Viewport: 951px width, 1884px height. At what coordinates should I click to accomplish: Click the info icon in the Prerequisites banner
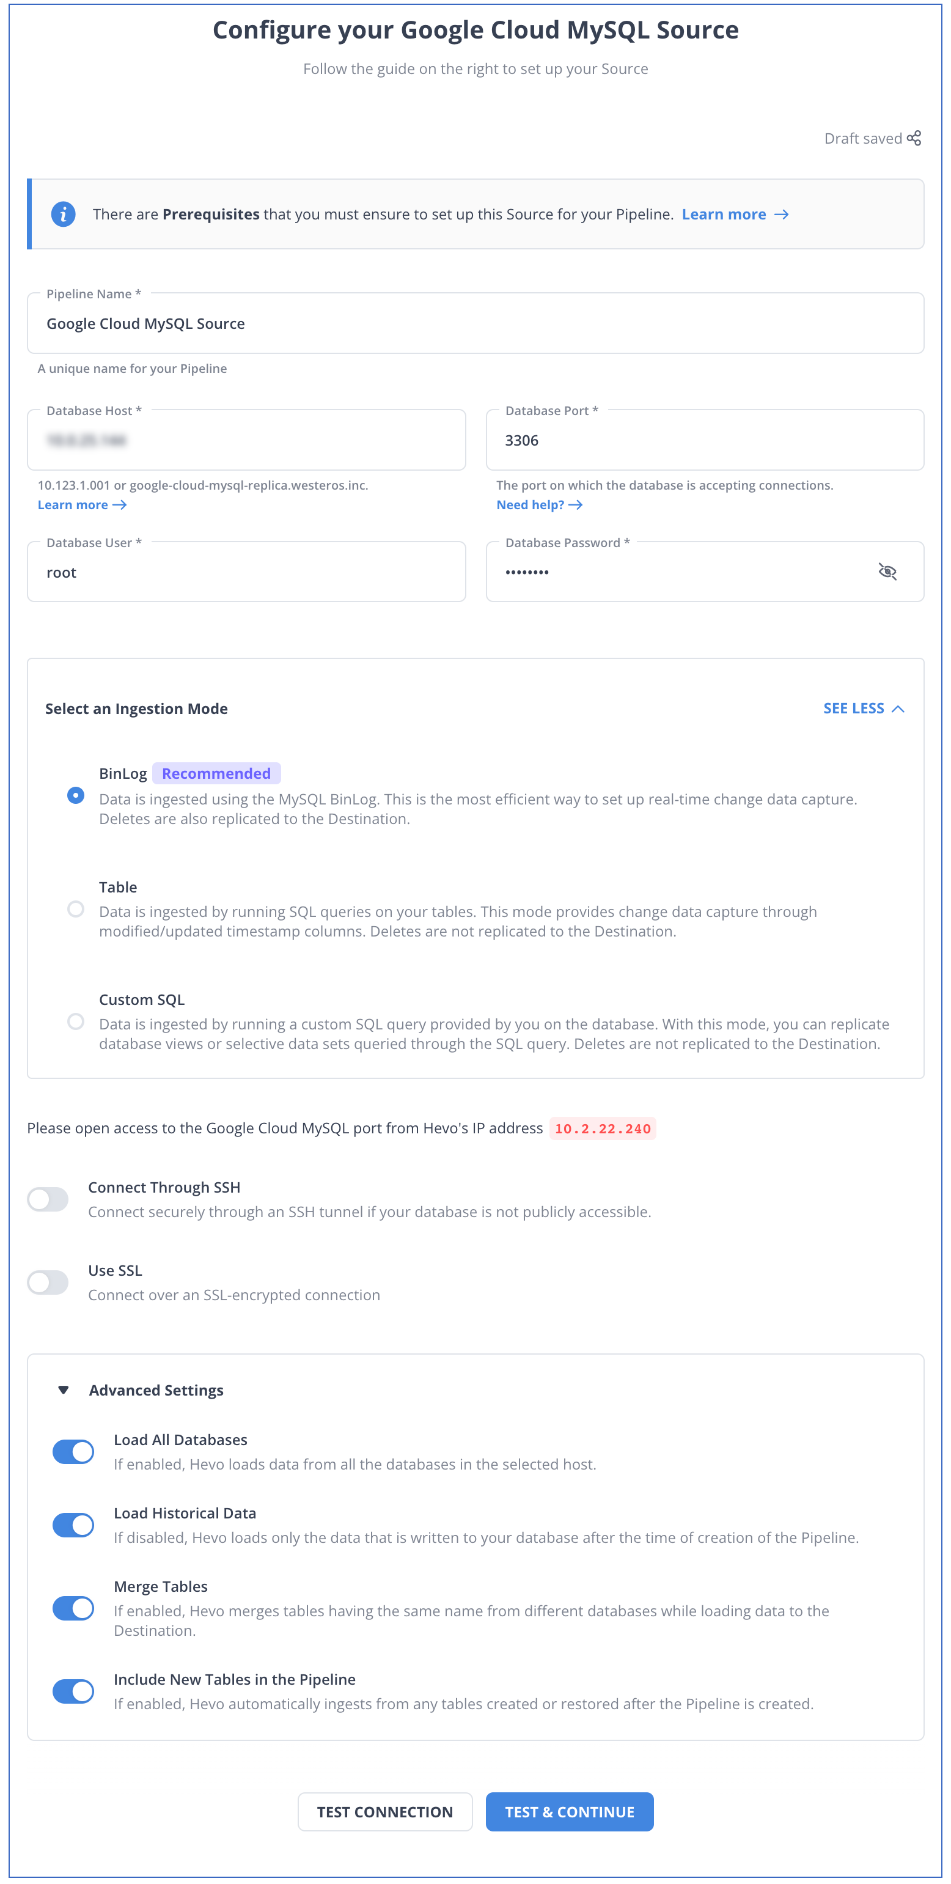pos(64,213)
